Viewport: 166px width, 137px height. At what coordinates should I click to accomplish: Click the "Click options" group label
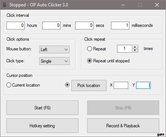click(x=18, y=39)
